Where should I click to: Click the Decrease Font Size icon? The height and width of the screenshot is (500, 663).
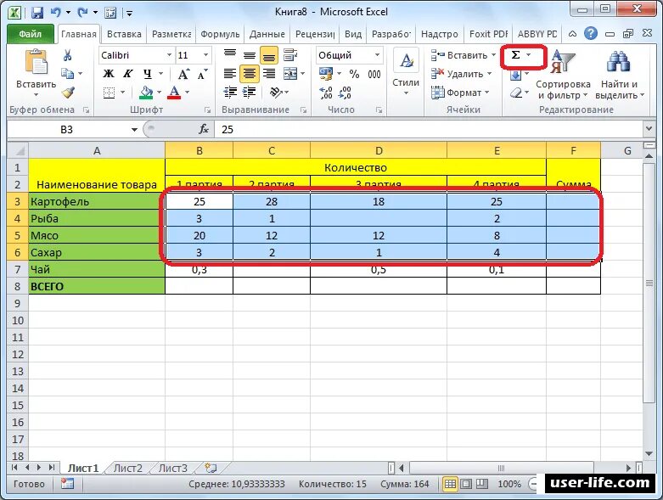coord(203,74)
